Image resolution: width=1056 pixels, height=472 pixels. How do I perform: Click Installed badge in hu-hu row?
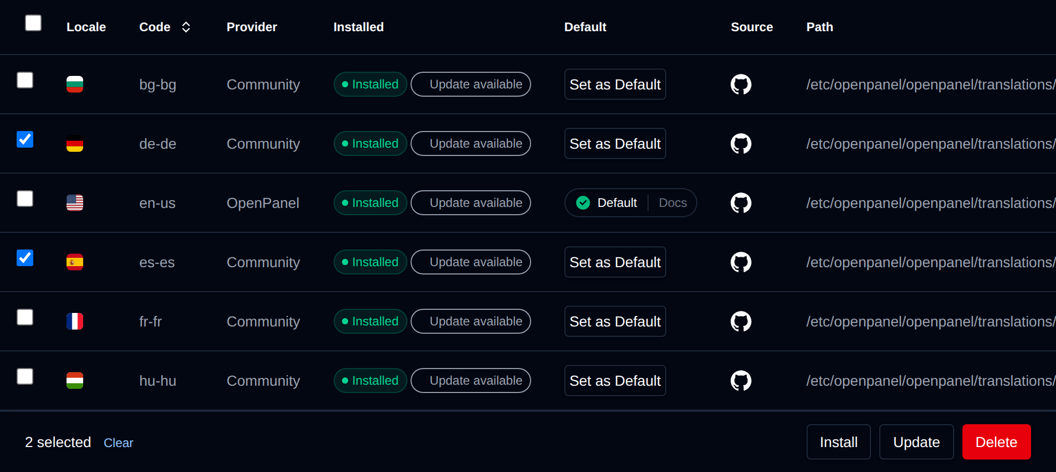[x=371, y=381]
